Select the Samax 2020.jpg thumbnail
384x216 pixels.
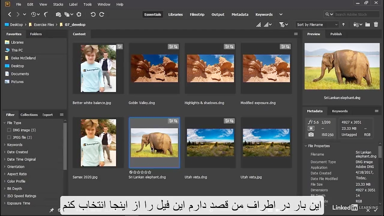click(x=99, y=143)
